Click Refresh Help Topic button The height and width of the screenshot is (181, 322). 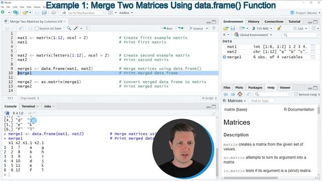(307, 95)
